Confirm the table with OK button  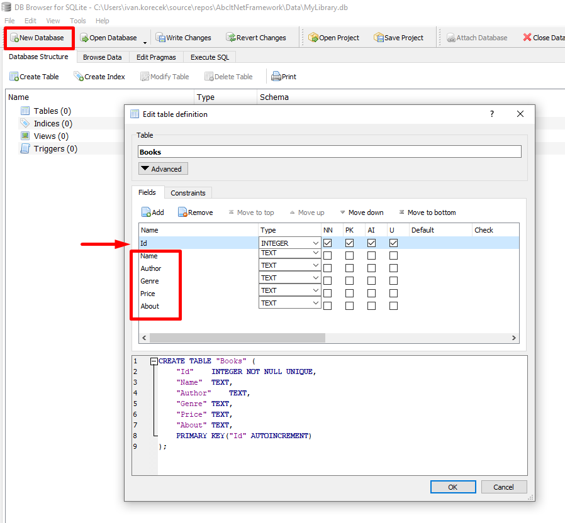(453, 487)
